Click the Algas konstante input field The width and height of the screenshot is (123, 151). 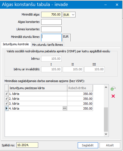(x=51, y=22)
